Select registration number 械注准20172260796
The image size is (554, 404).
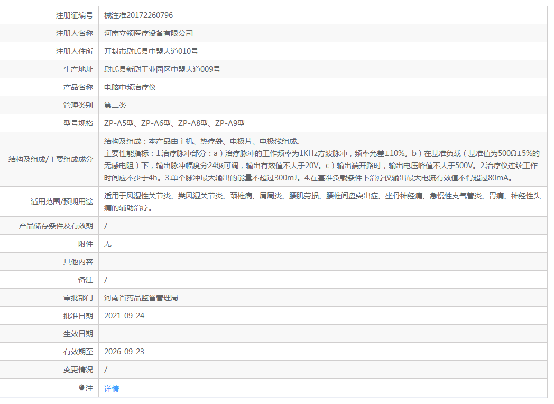(x=138, y=15)
